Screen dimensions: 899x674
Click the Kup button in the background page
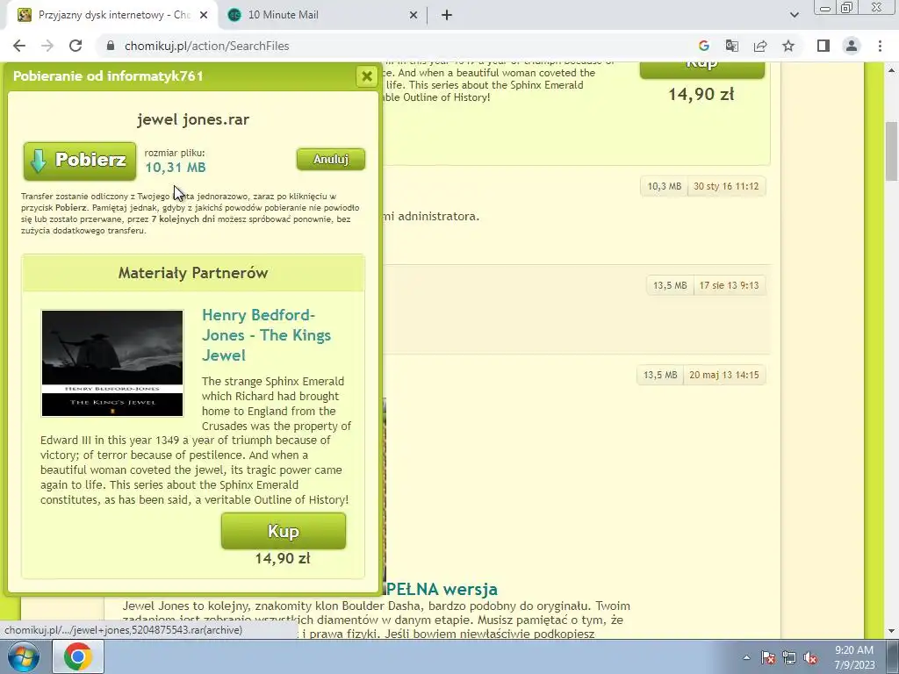[701, 70]
